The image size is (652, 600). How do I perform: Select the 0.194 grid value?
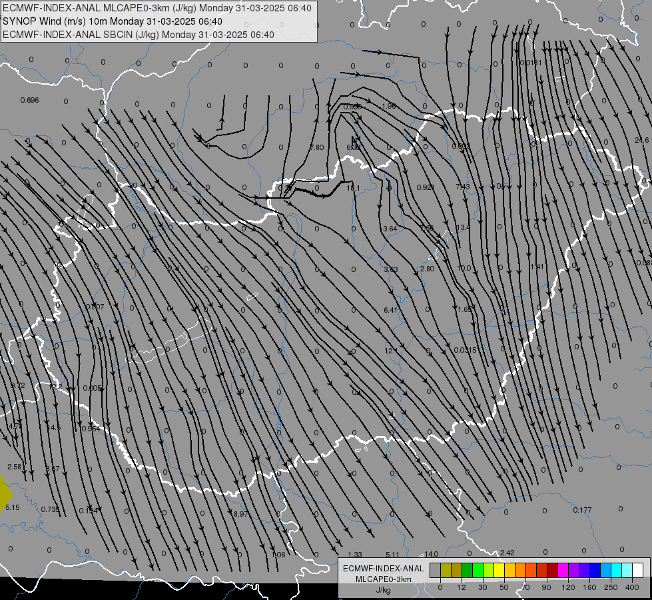coord(88,511)
